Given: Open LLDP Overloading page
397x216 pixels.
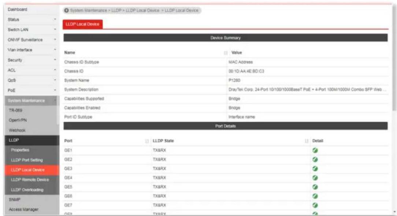Looking at the screenshot, I should click(27, 190).
